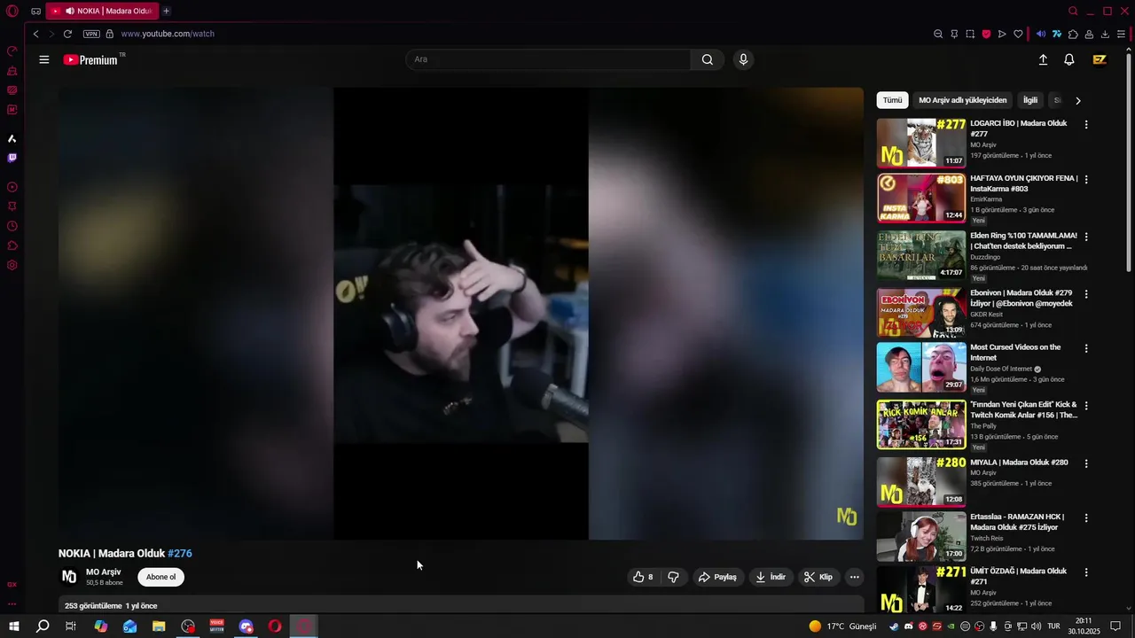This screenshot has height=638, width=1135.
Task: Open the MIYALA #280 video thumbnail
Action: click(x=921, y=482)
